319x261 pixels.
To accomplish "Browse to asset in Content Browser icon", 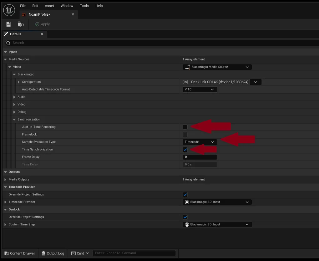I will [x=21, y=24].
